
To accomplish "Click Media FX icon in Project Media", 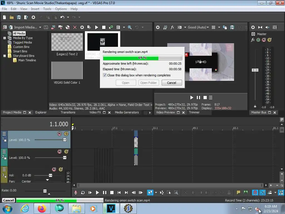I will (89, 27).
